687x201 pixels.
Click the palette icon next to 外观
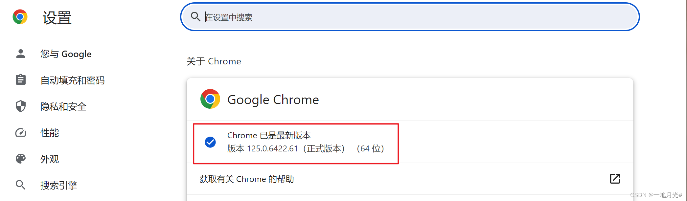pos(21,159)
